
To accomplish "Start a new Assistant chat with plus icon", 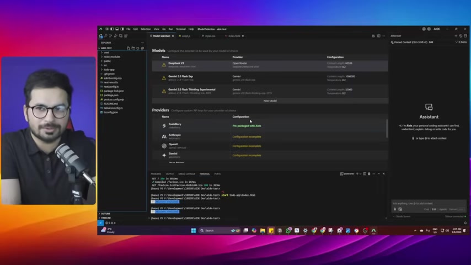I will coord(456,36).
